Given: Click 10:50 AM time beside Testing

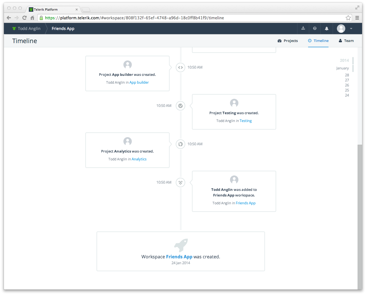Looking at the screenshot, I should 164,106.
